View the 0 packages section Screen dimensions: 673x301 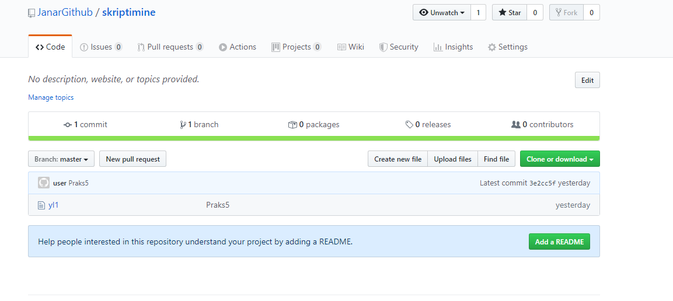pyautogui.click(x=314, y=124)
